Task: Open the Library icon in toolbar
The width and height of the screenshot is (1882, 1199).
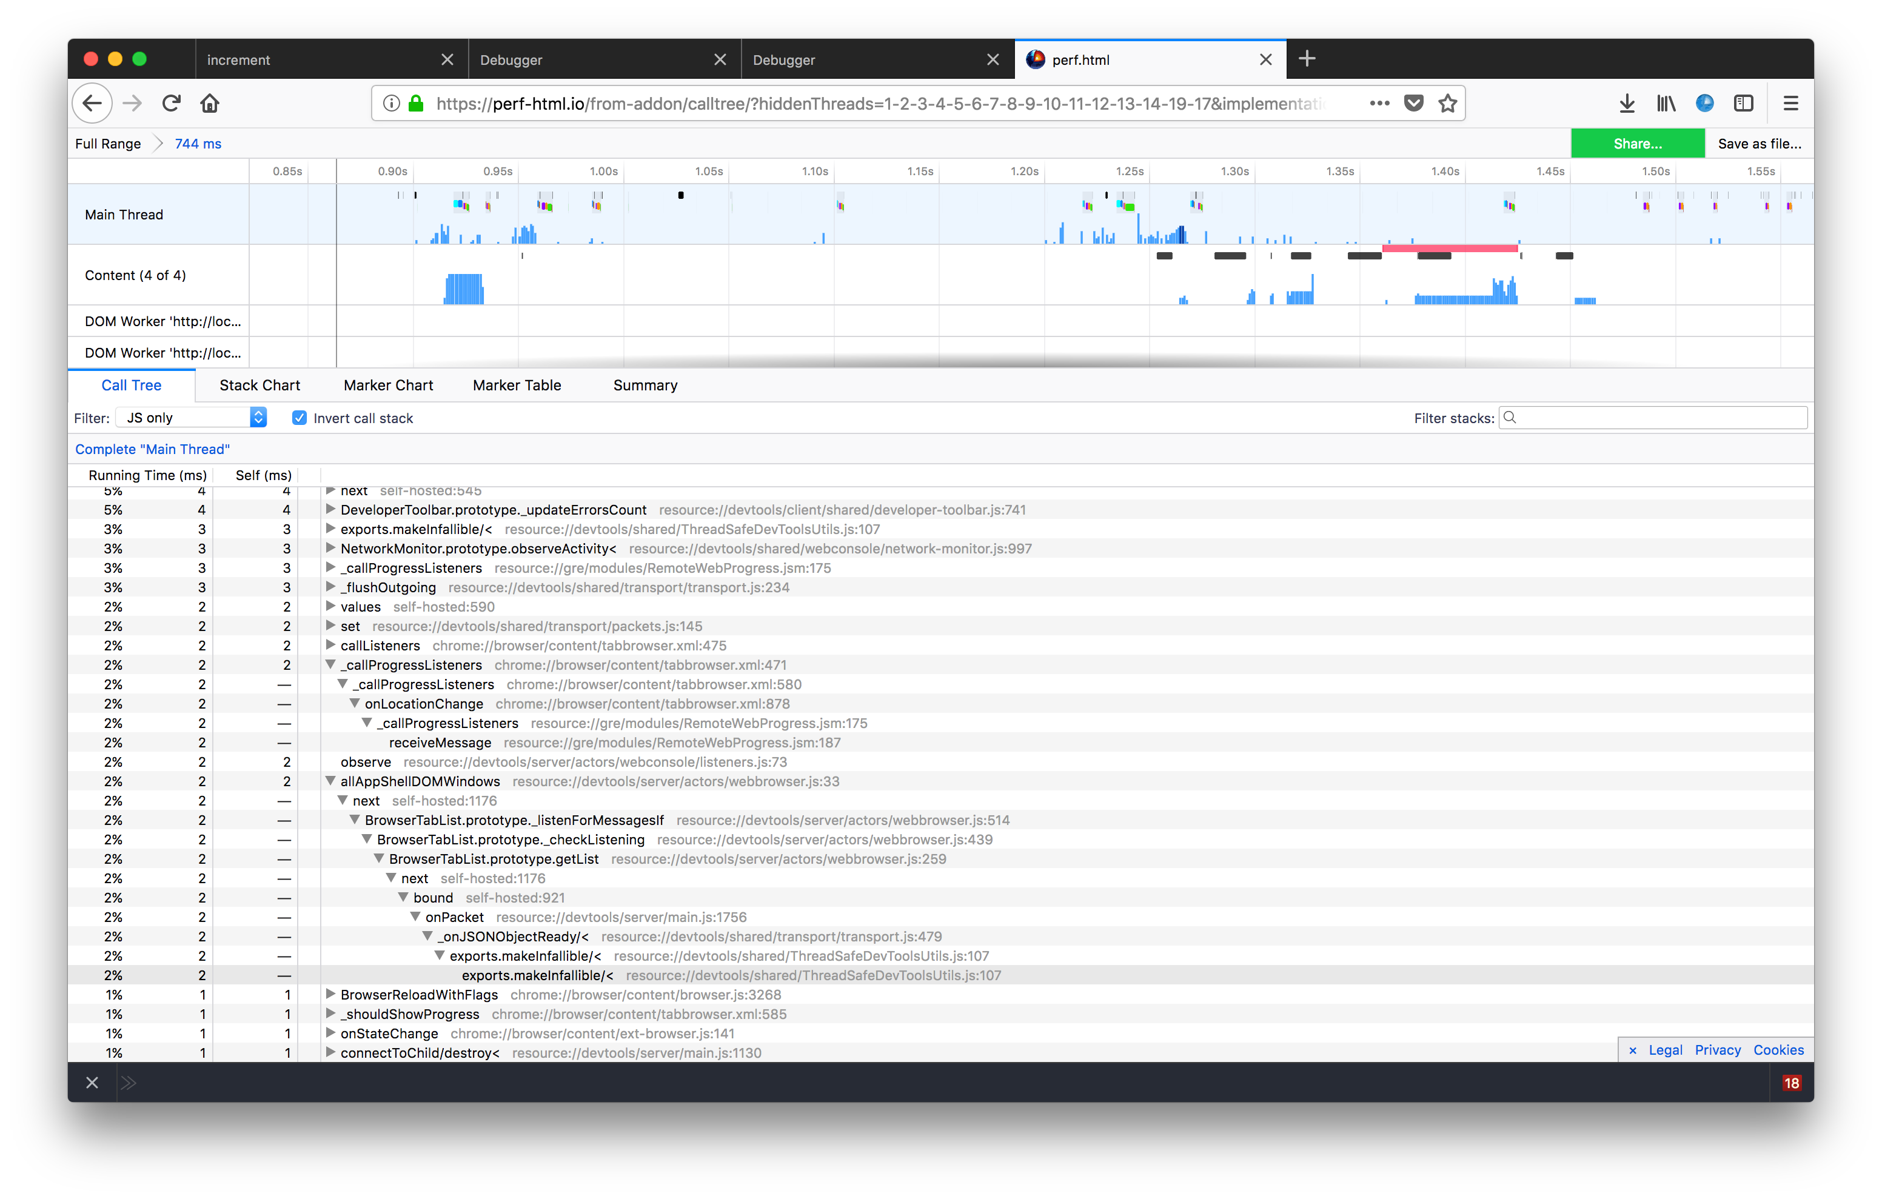Action: click(1666, 103)
